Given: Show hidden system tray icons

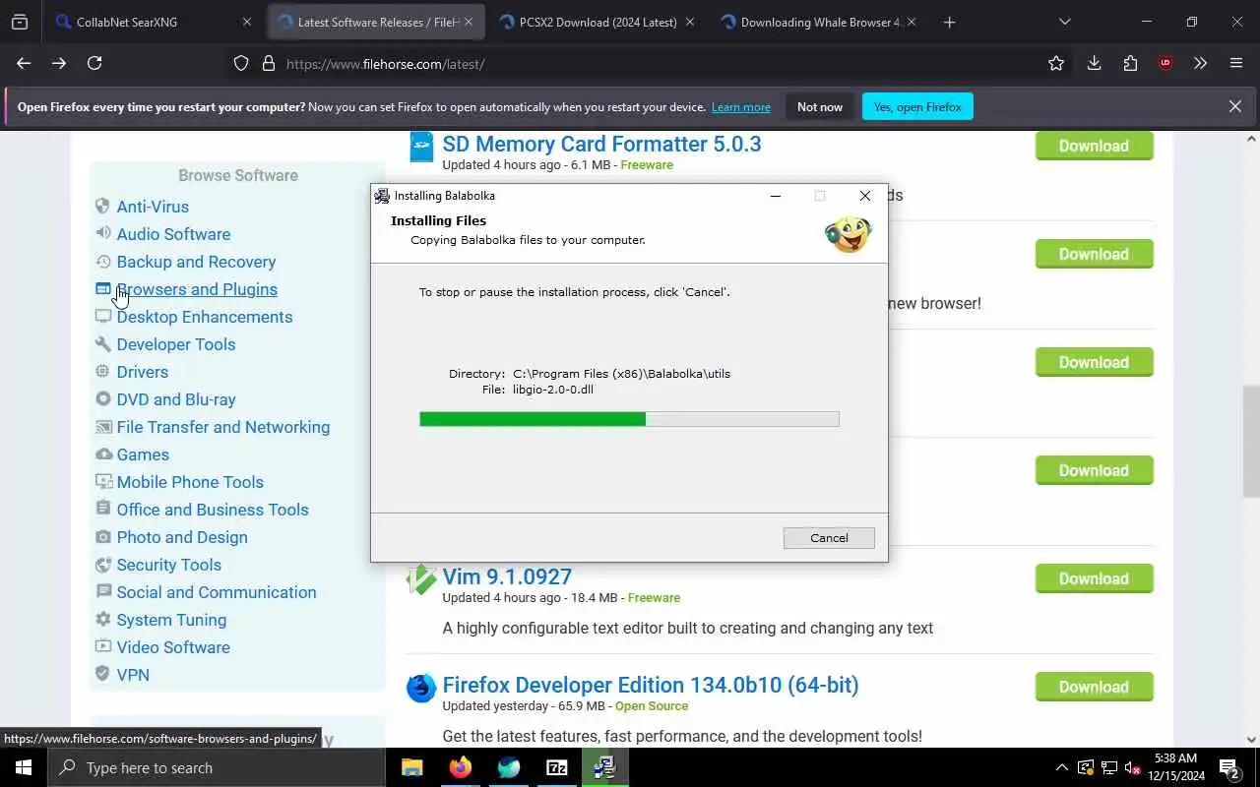Looking at the screenshot, I should [x=1061, y=767].
